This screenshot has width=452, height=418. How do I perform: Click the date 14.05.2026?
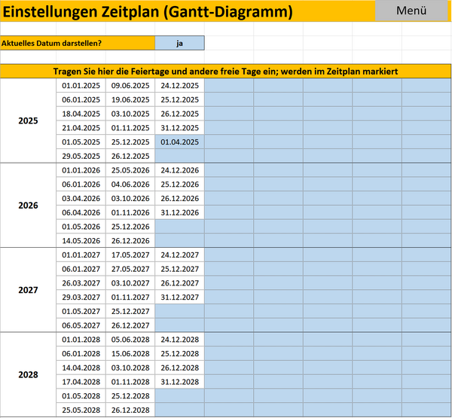[81, 241]
